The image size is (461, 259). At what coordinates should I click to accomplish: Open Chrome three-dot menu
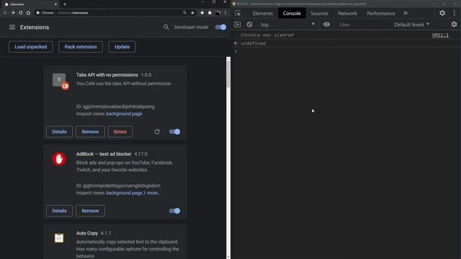(x=225, y=13)
